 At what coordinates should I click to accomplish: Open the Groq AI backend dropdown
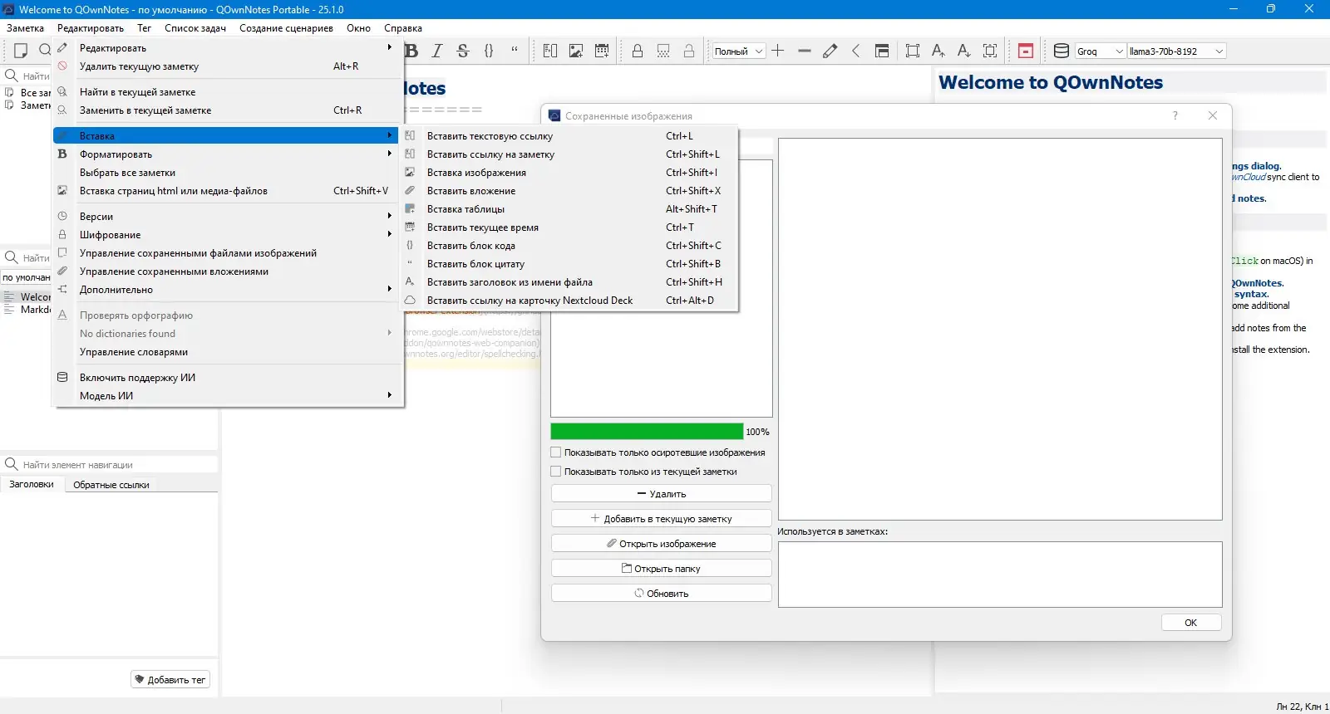click(1101, 51)
